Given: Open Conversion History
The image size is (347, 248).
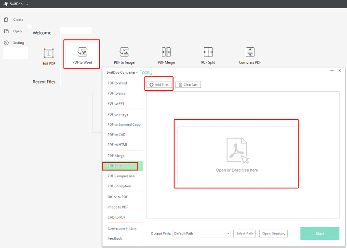Looking at the screenshot, I should coord(122,228).
